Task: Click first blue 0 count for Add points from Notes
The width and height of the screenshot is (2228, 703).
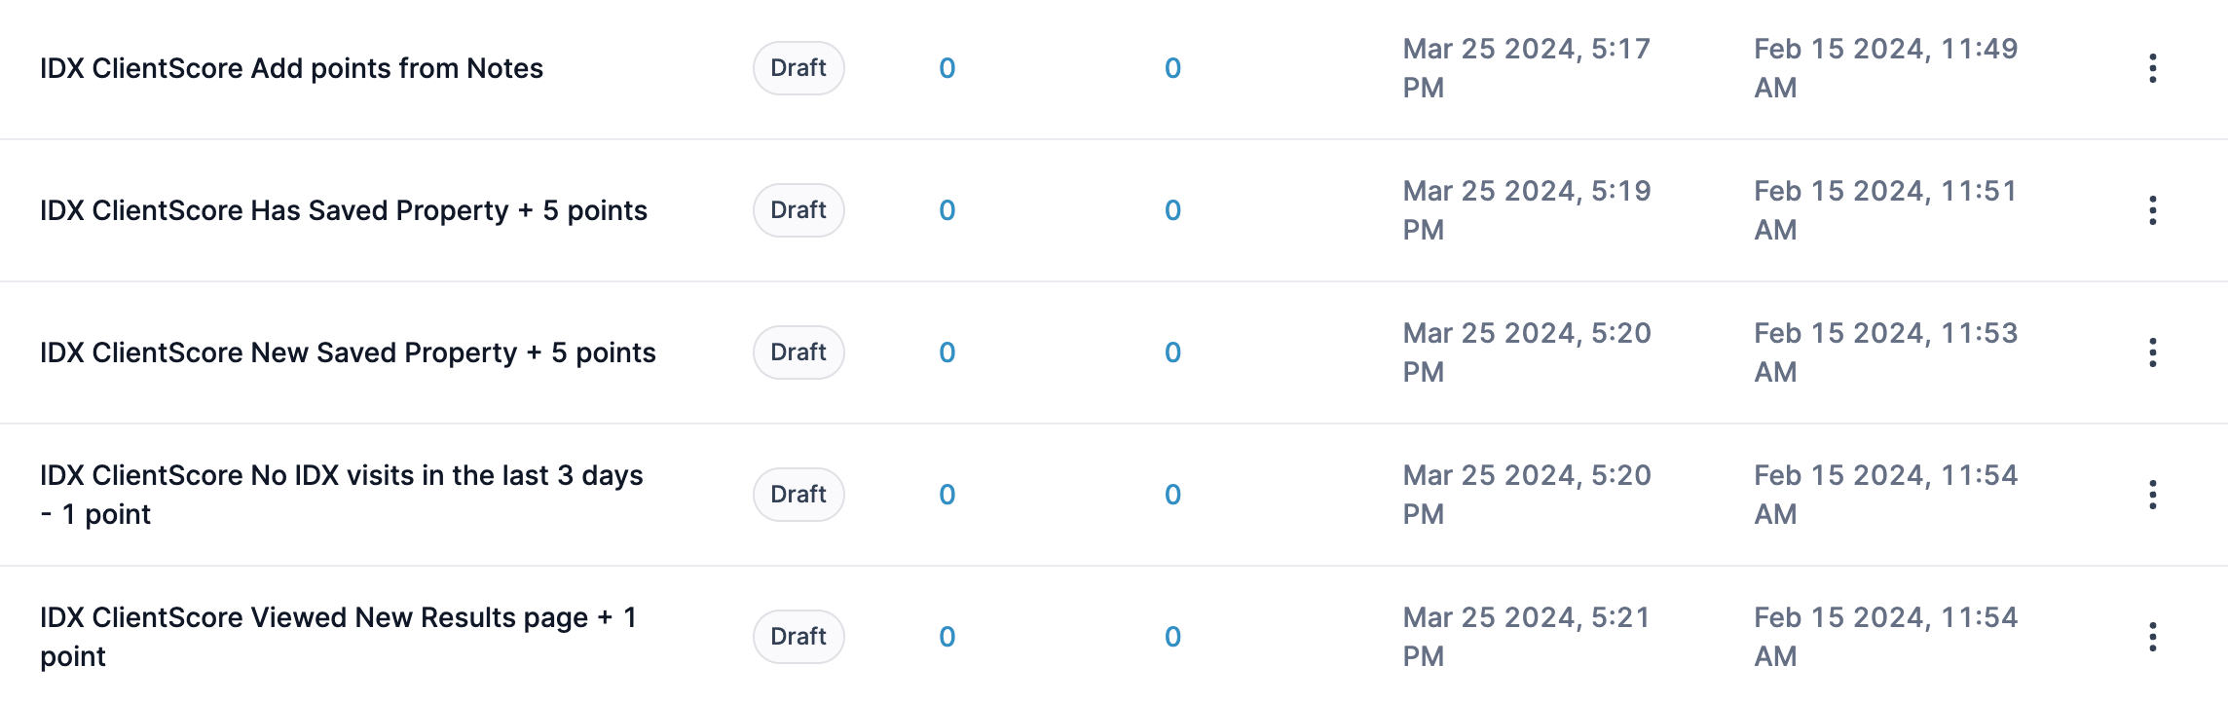Action: (x=947, y=68)
